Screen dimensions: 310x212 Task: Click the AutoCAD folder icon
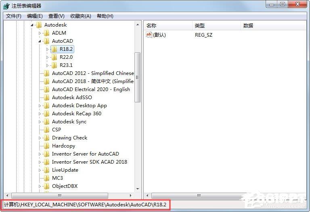coord(46,41)
